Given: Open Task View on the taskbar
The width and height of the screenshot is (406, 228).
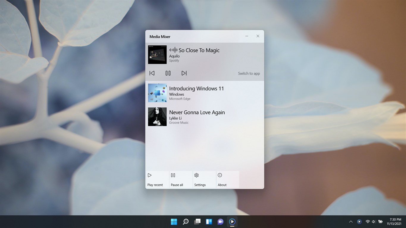Looking at the screenshot, I should pyautogui.click(x=197, y=221).
